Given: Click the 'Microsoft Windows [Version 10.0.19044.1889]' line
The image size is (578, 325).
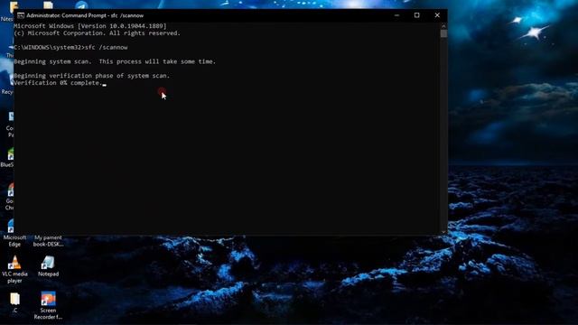Looking at the screenshot, I should click(90, 26).
